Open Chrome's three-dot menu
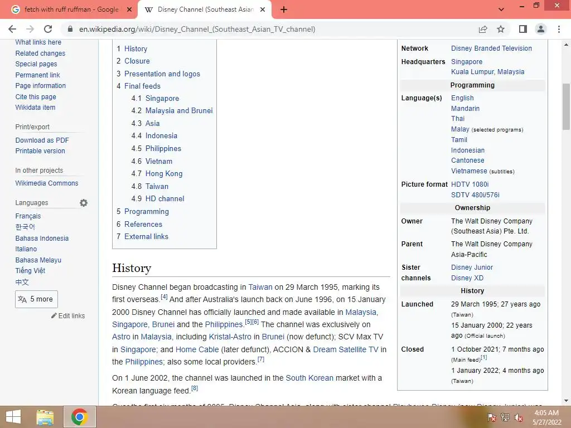This screenshot has height=428, width=571. click(559, 29)
